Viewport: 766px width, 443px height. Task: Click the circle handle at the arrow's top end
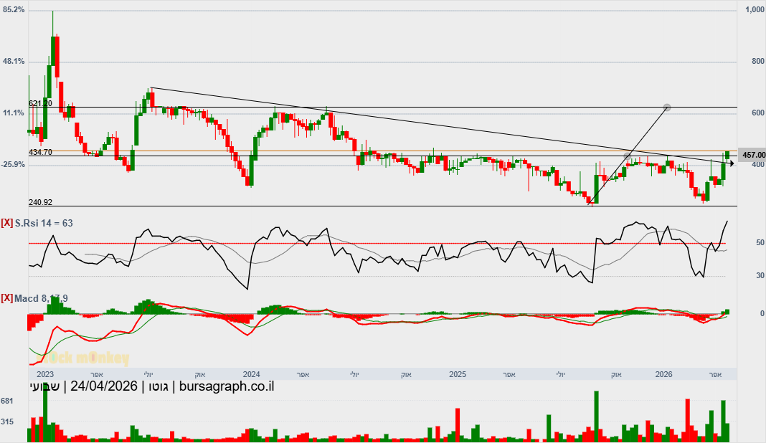[667, 107]
